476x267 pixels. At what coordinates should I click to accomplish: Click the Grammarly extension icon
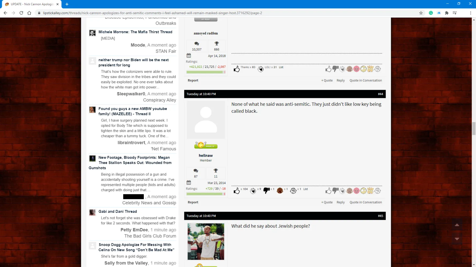(x=431, y=13)
